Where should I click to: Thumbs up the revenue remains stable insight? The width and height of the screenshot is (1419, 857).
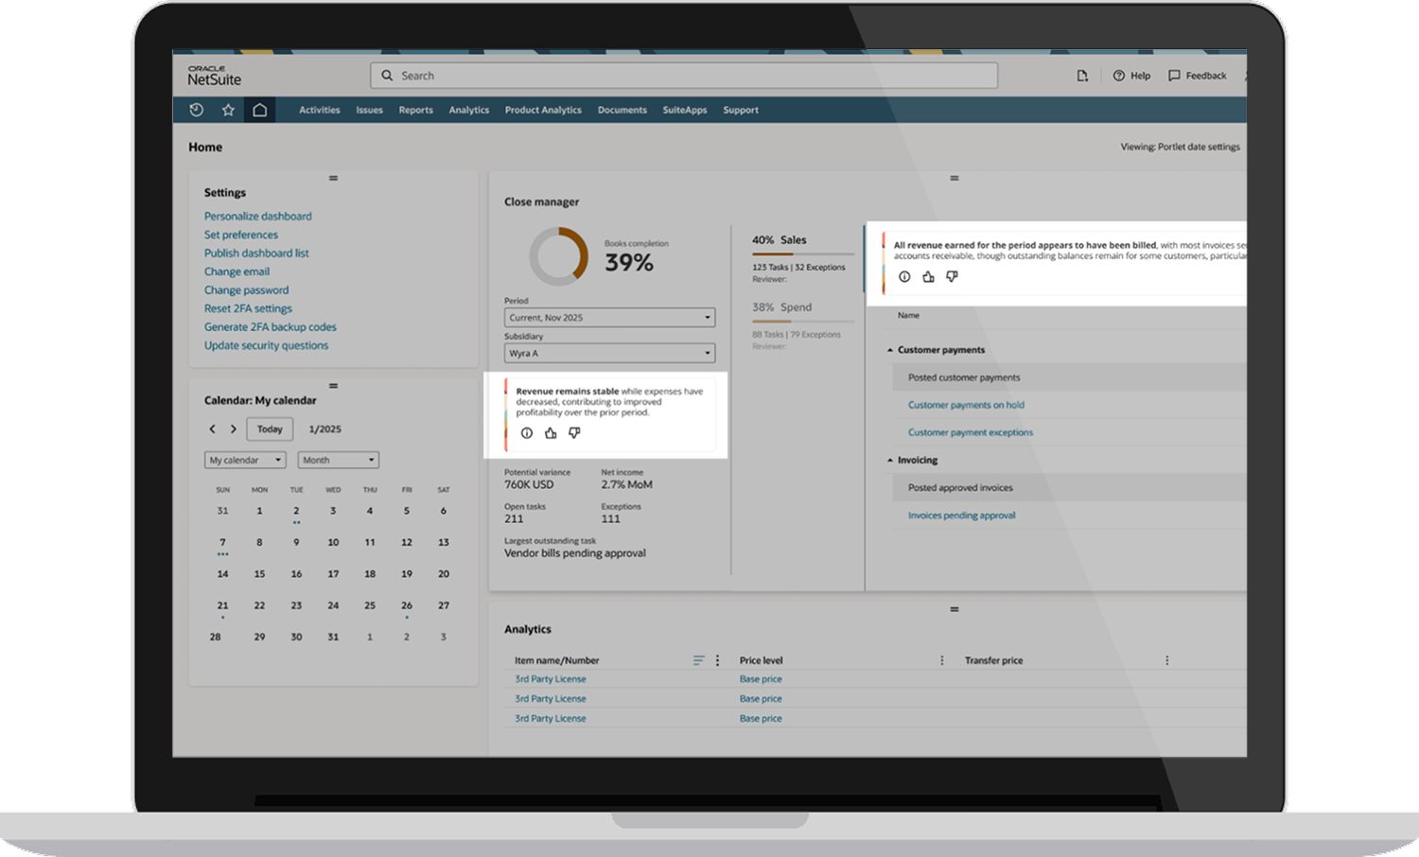pyautogui.click(x=551, y=433)
